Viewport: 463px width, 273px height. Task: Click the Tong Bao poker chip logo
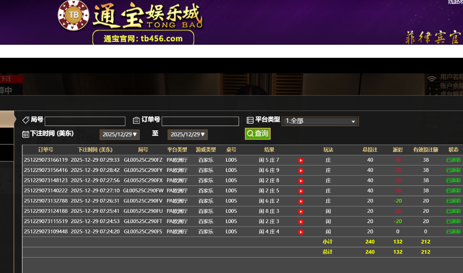click(73, 15)
